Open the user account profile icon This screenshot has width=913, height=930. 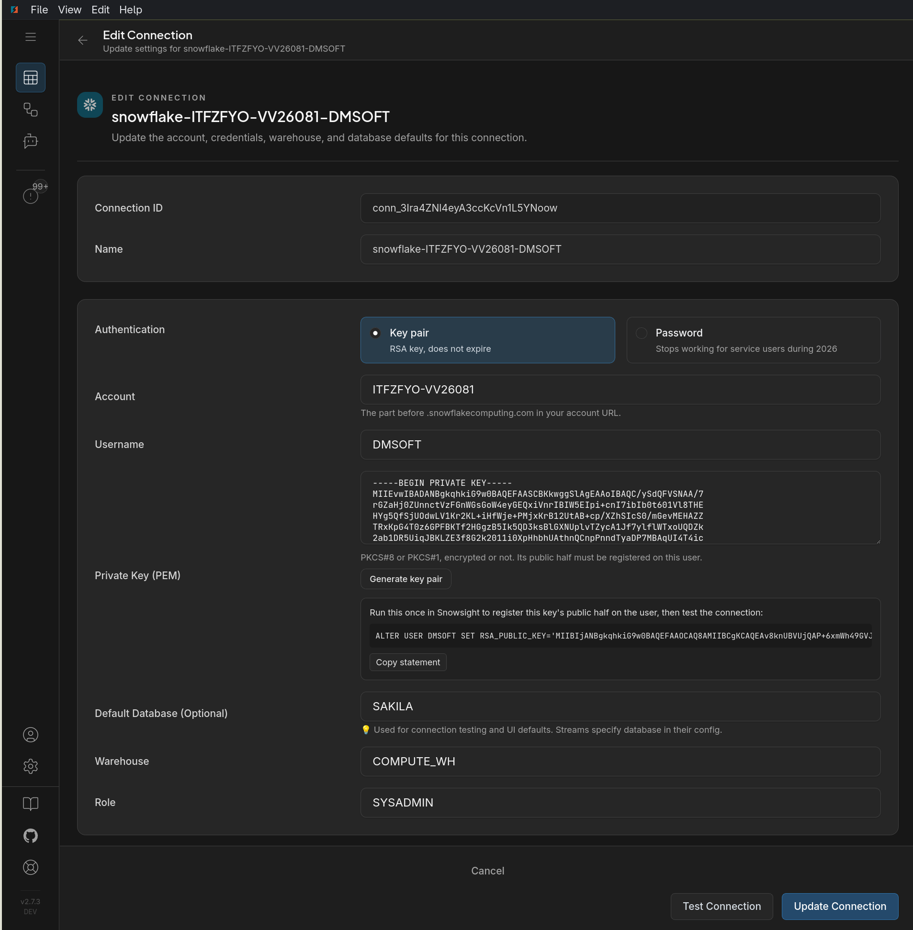(31, 735)
